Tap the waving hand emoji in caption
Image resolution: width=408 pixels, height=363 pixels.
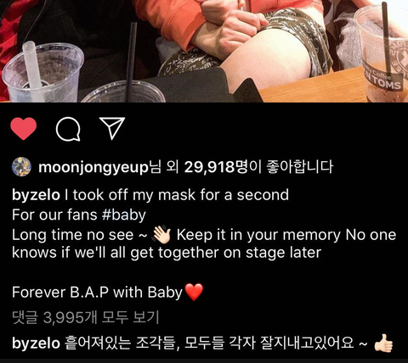(x=161, y=236)
